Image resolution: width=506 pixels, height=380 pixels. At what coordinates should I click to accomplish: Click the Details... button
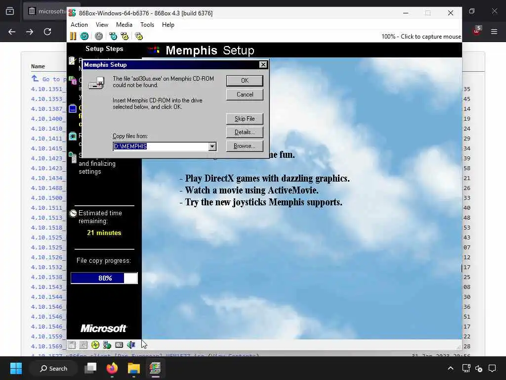point(245,132)
